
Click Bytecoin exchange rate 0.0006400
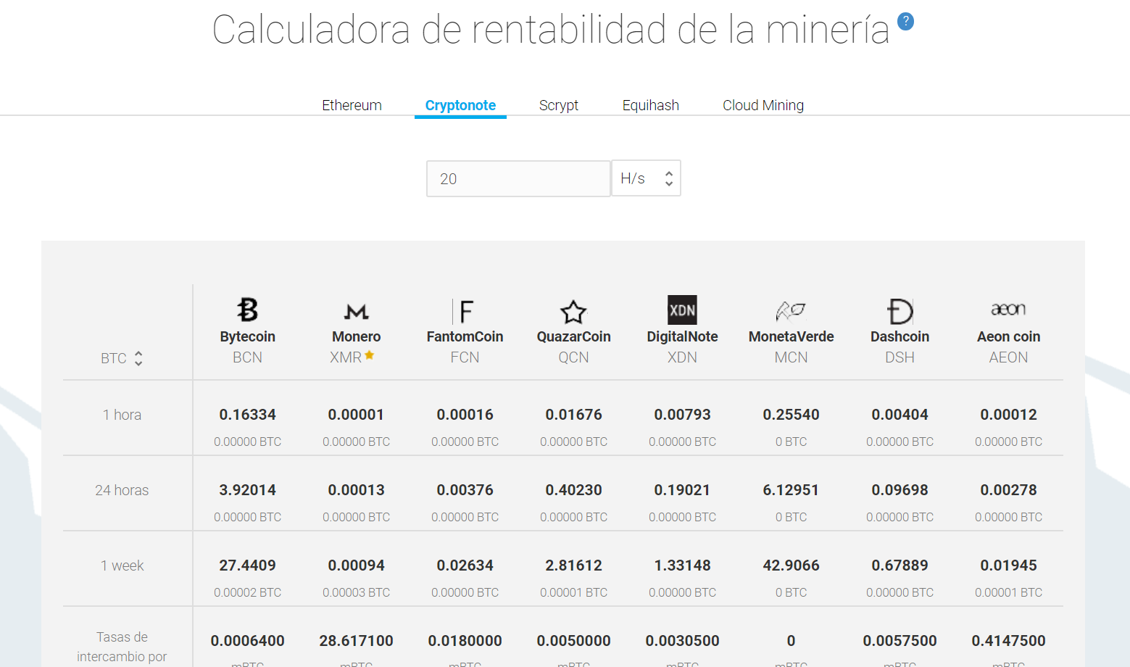coord(248,641)
